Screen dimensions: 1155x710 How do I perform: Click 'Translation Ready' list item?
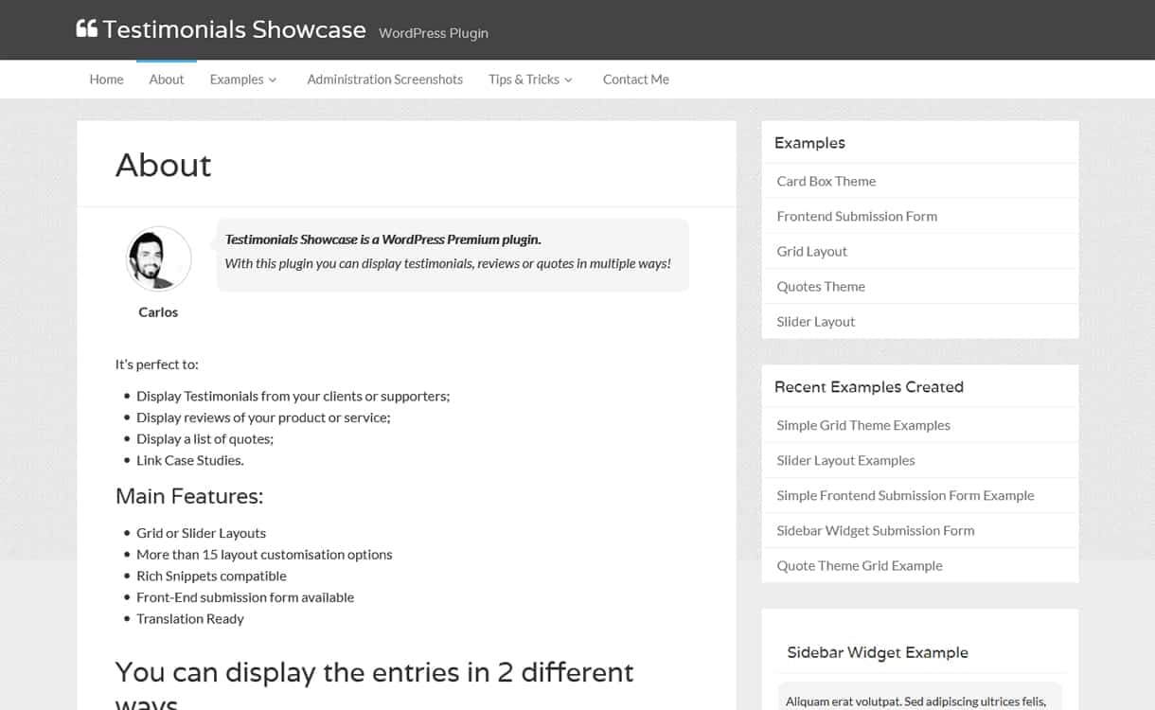click(x=189, y=618)
